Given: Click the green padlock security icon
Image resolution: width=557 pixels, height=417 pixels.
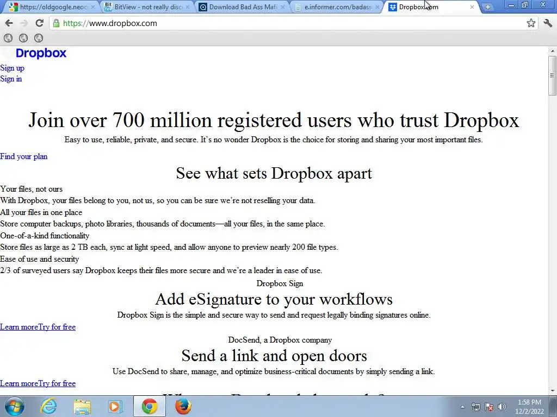Looking at the screenshot, I should click(x=56, y=23).
